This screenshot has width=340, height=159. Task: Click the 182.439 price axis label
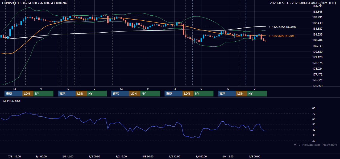tap(317, 23)
